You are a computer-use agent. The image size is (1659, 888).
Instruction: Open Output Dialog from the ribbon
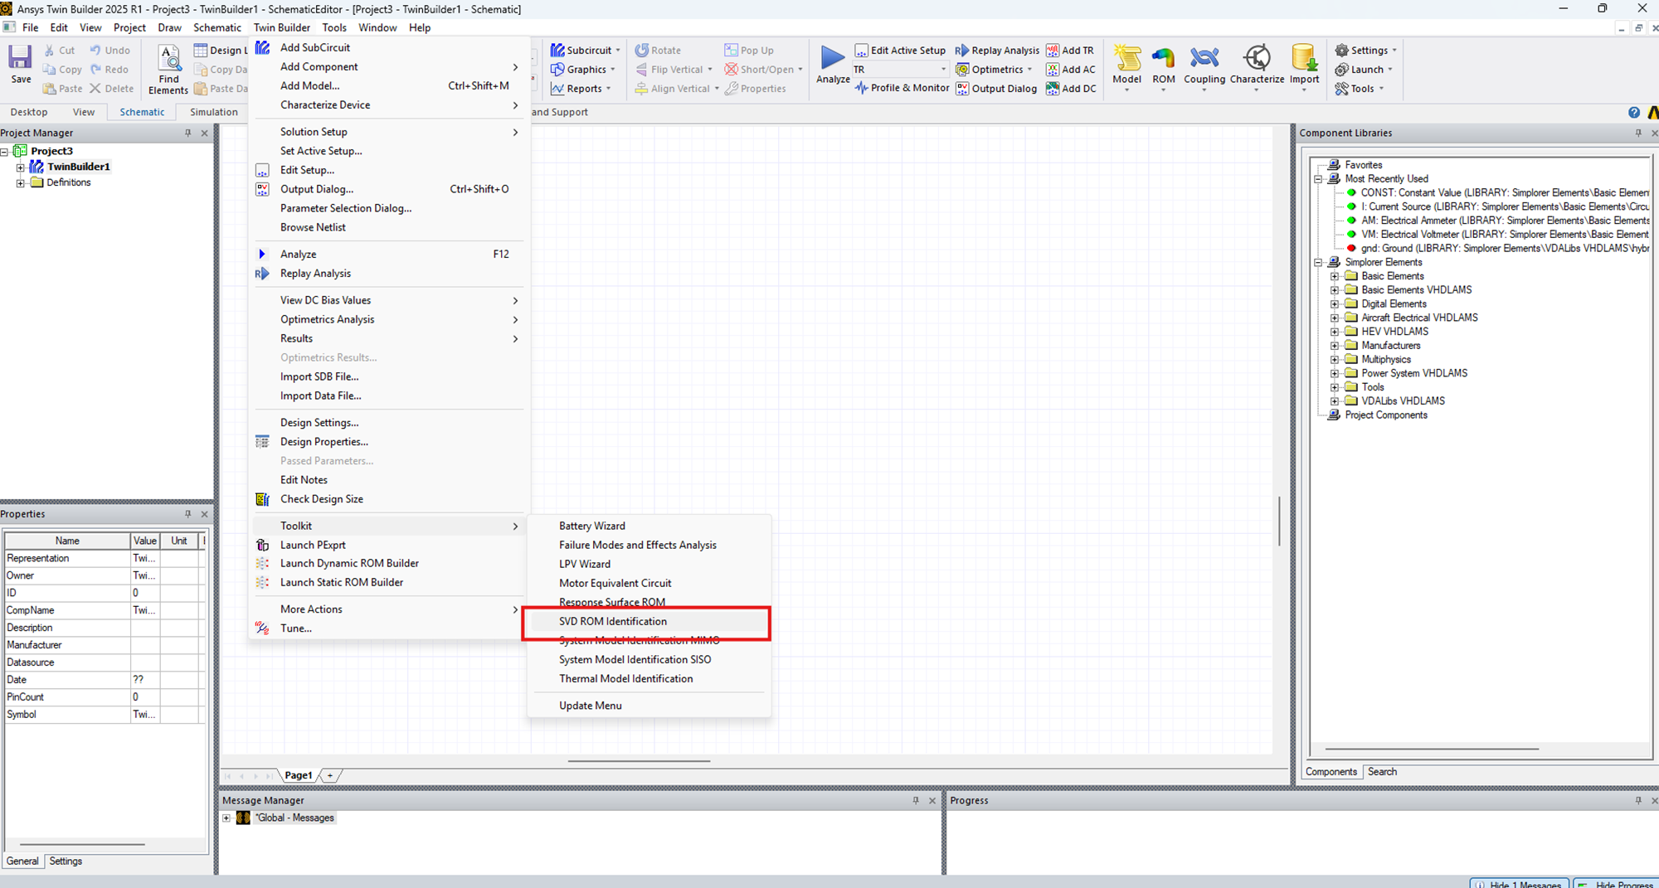tap(996, 89)
